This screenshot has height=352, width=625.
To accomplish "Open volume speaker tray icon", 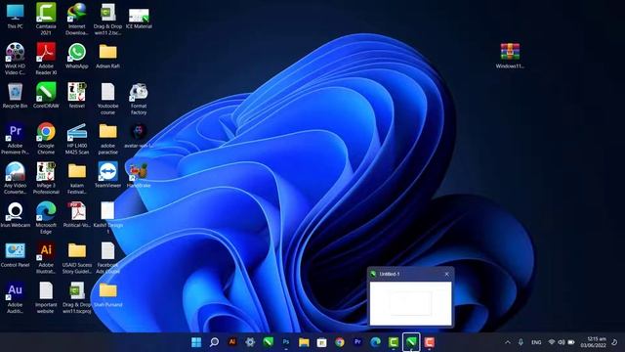I will 562,342.
